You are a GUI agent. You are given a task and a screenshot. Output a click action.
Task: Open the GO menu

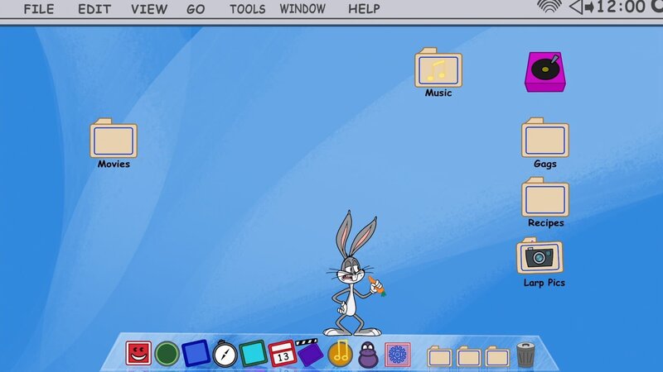pyautogui.click(x=196, y=9)
